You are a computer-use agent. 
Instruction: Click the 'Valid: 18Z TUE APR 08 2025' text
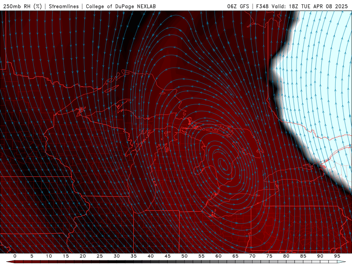tap(310, 6)
